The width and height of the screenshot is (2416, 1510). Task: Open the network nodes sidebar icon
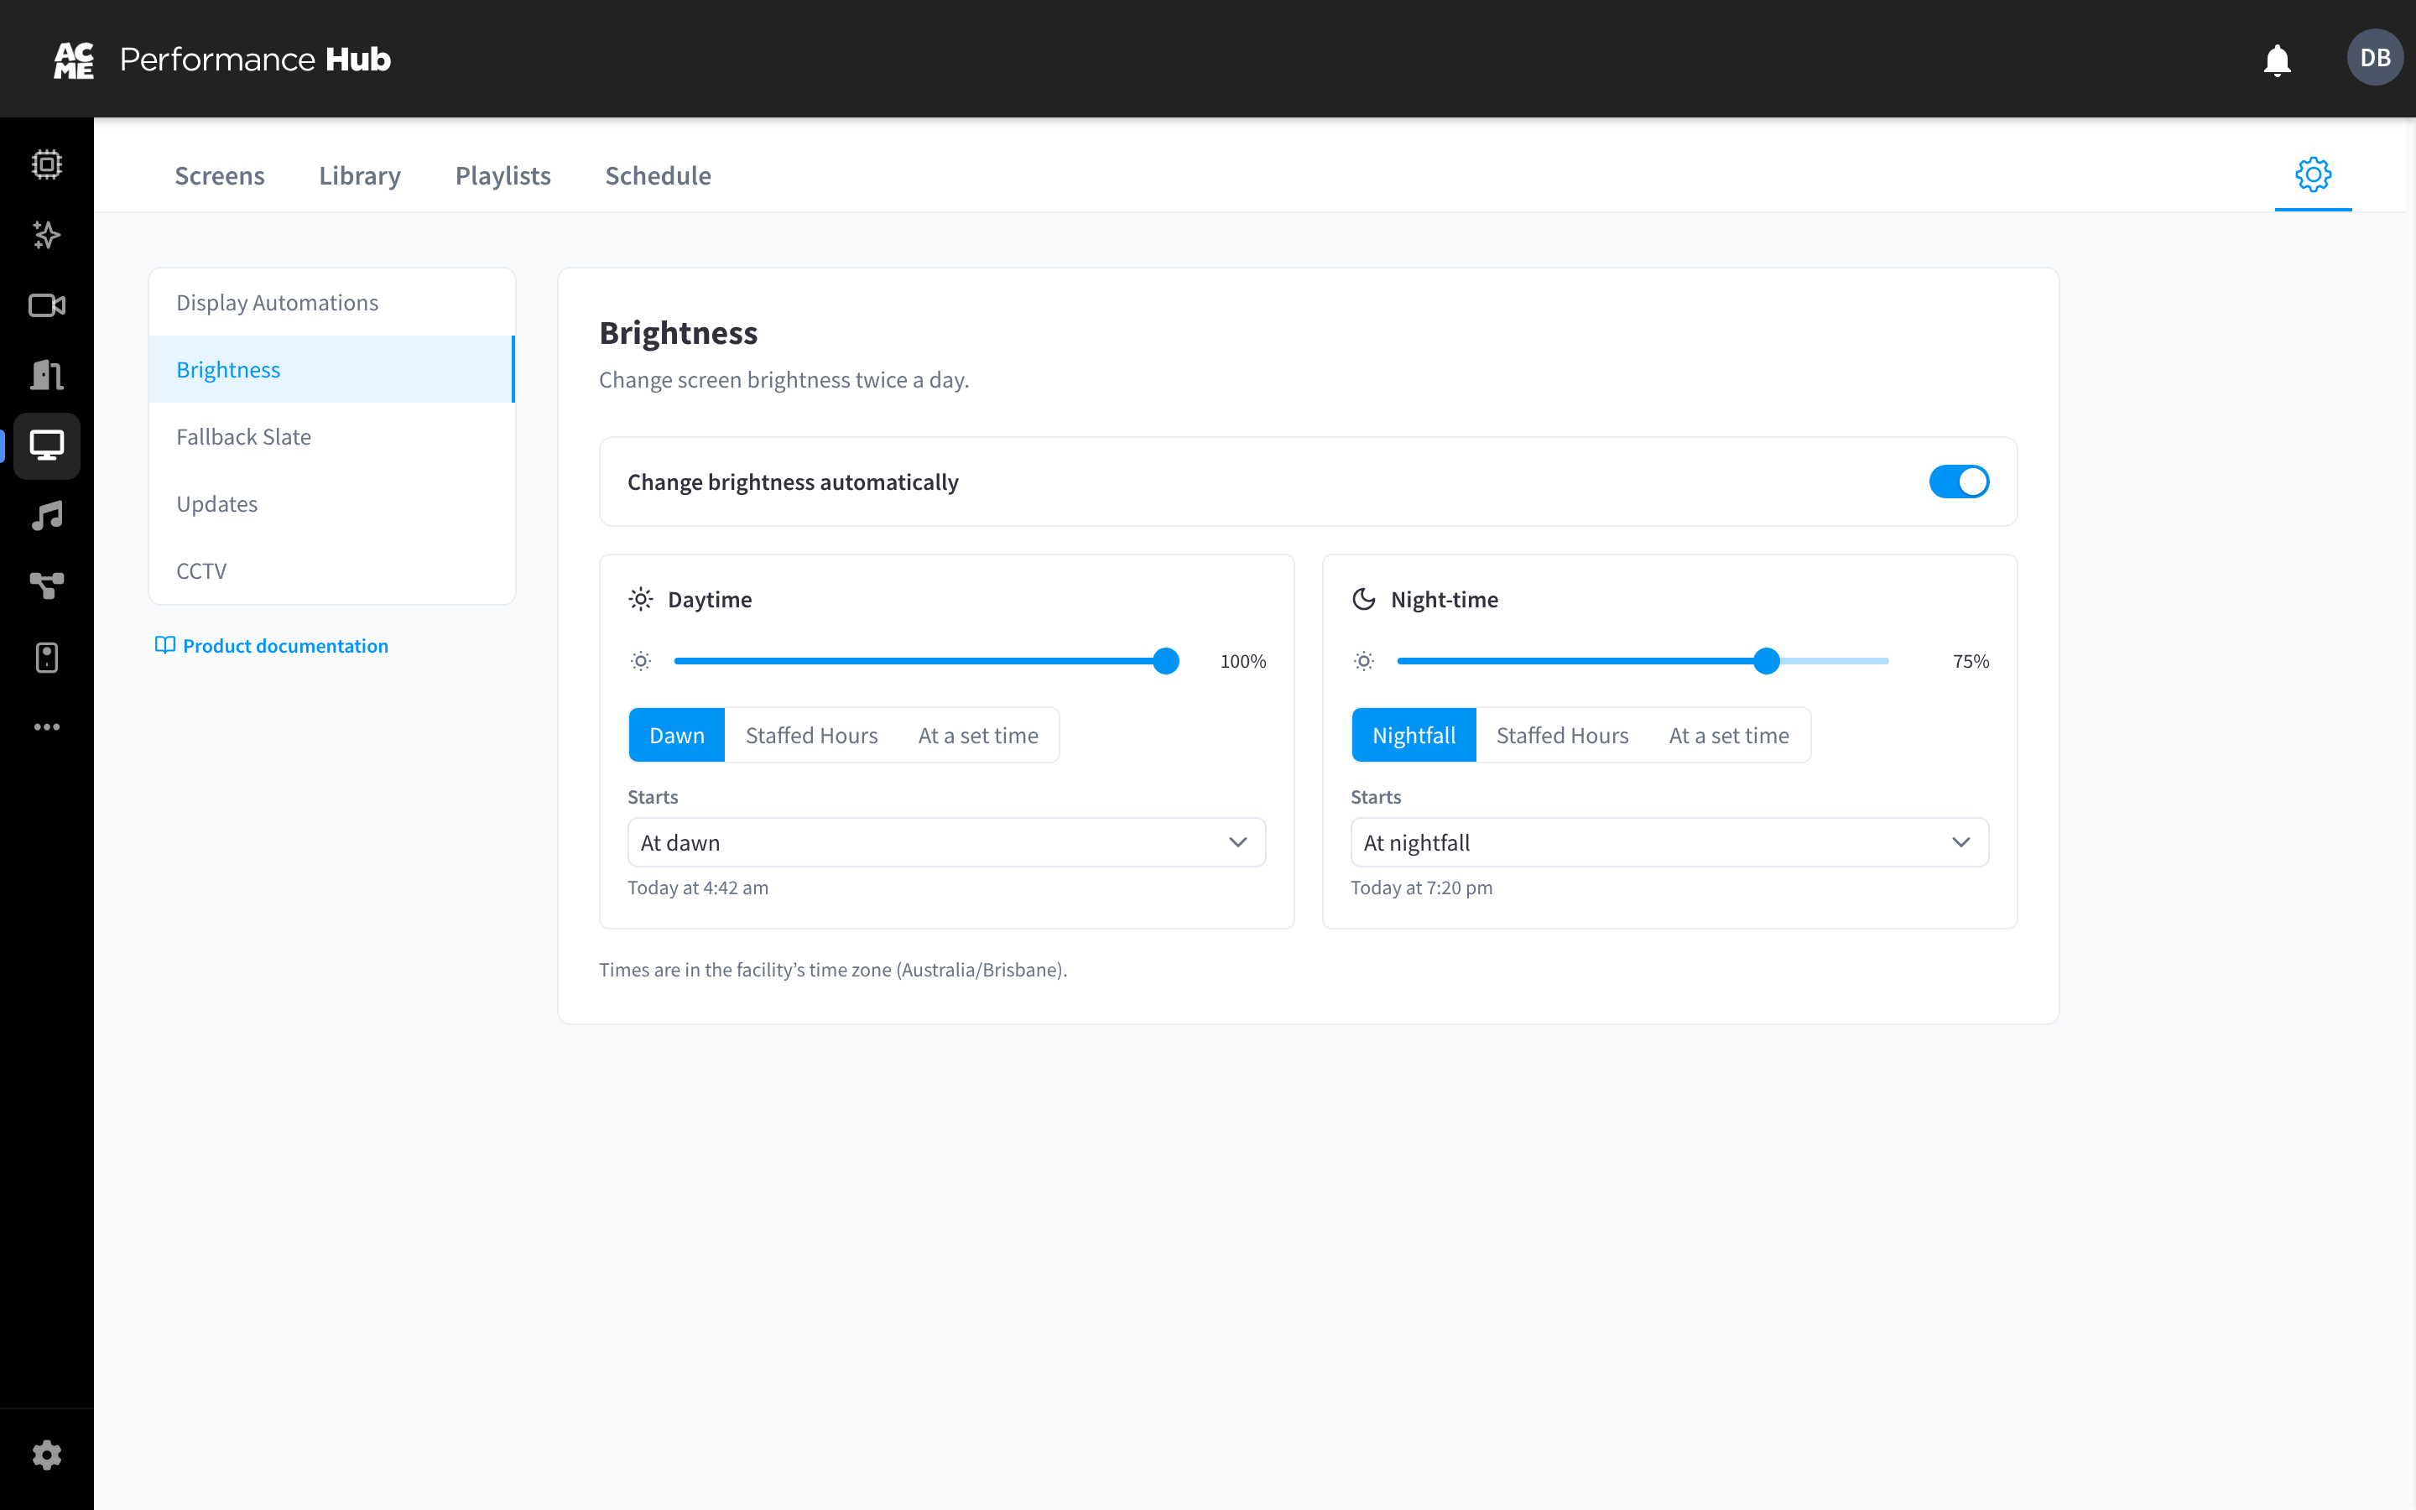46,586
